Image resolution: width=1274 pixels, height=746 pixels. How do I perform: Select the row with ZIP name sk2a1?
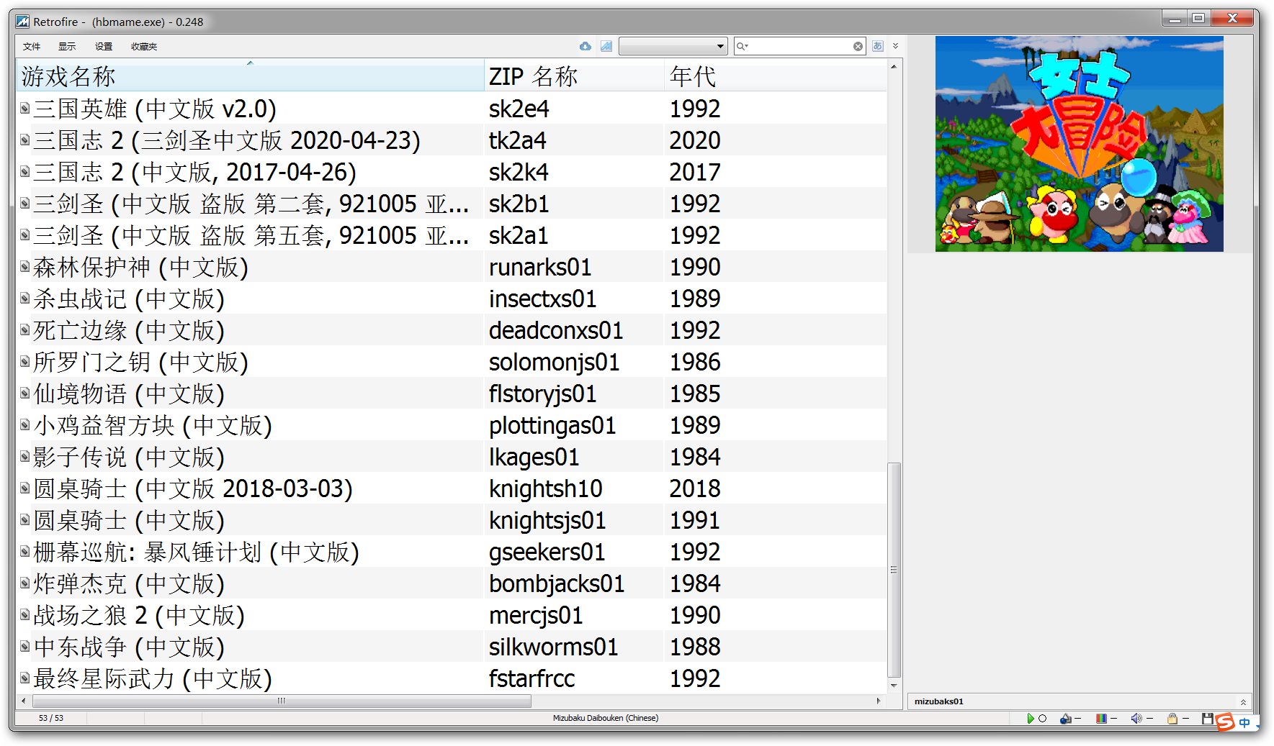pyautogui.click(x=452, y=235)
